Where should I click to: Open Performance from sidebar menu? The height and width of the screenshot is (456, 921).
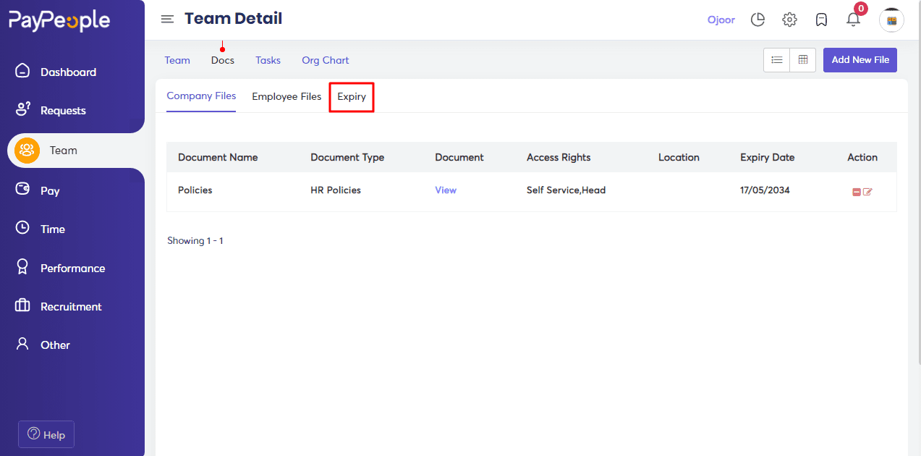[72, 269]
